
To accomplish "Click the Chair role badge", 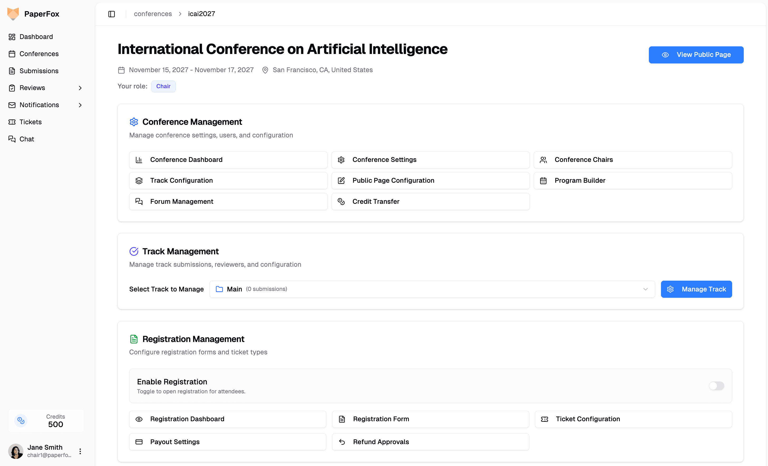I will 163,86.
